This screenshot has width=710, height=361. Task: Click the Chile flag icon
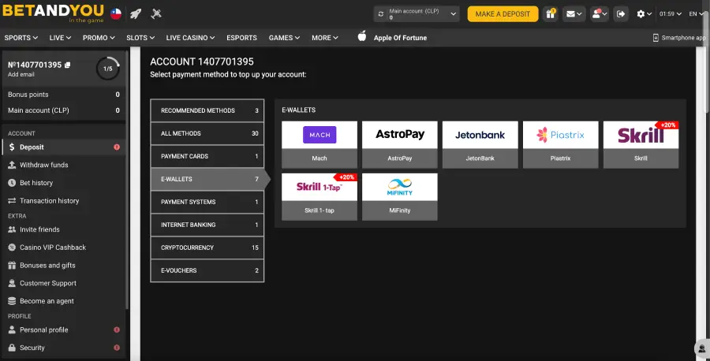(x=116, y=14)
